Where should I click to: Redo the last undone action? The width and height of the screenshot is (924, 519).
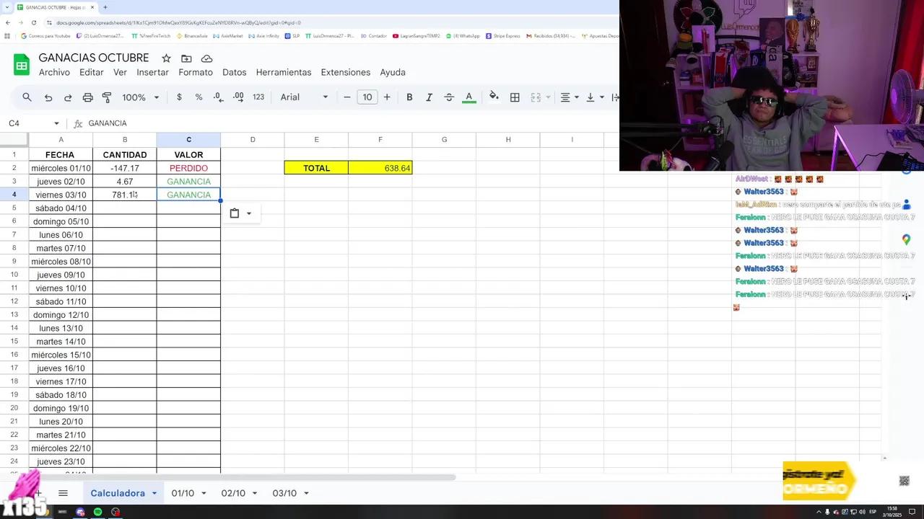[68, 97]
